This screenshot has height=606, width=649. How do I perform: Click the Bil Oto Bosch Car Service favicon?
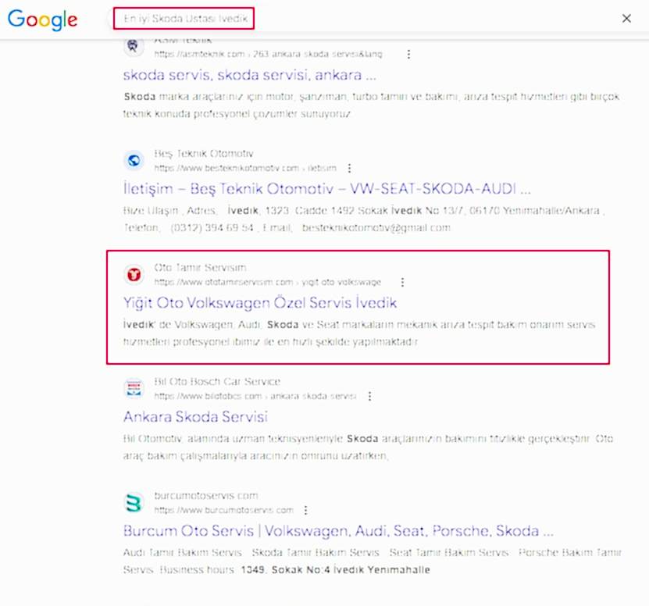tap(134, 389)
